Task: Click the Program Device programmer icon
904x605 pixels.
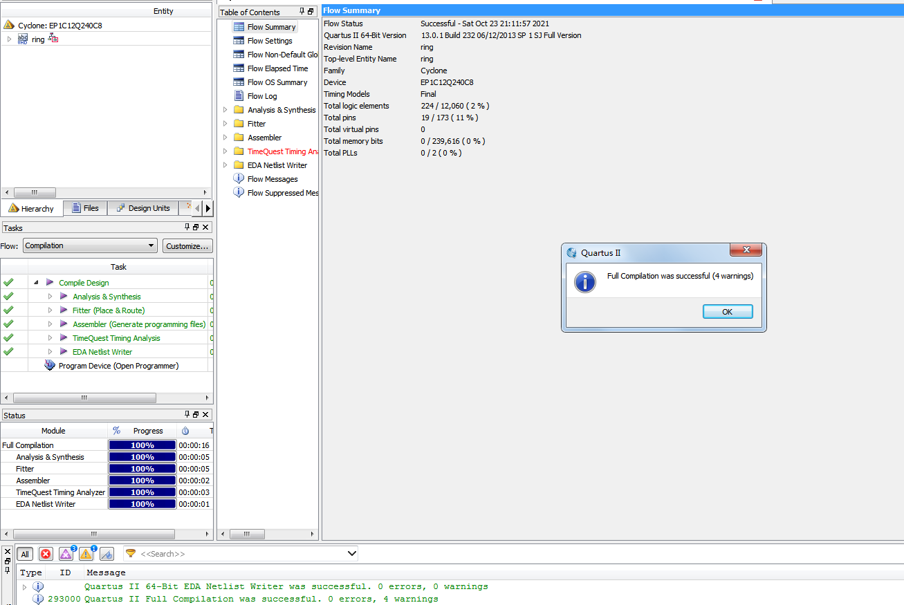Action: (50, 366)
